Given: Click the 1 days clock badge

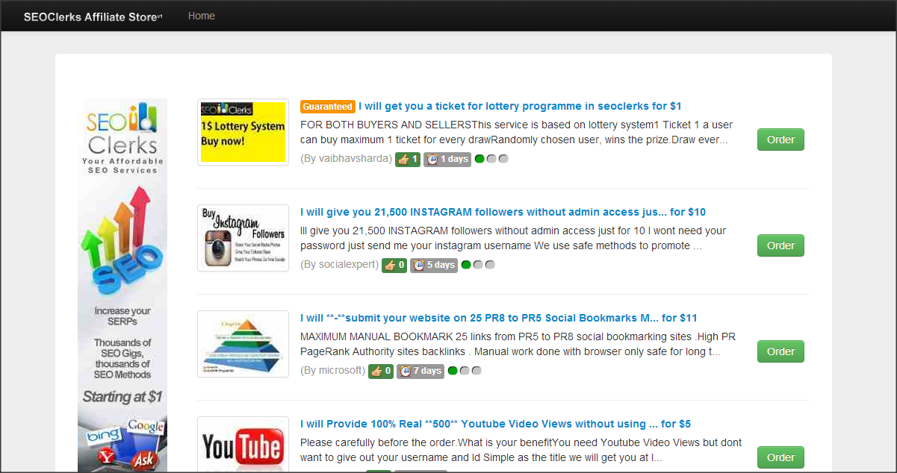Looking at the screenshot, I should point(447,159).
